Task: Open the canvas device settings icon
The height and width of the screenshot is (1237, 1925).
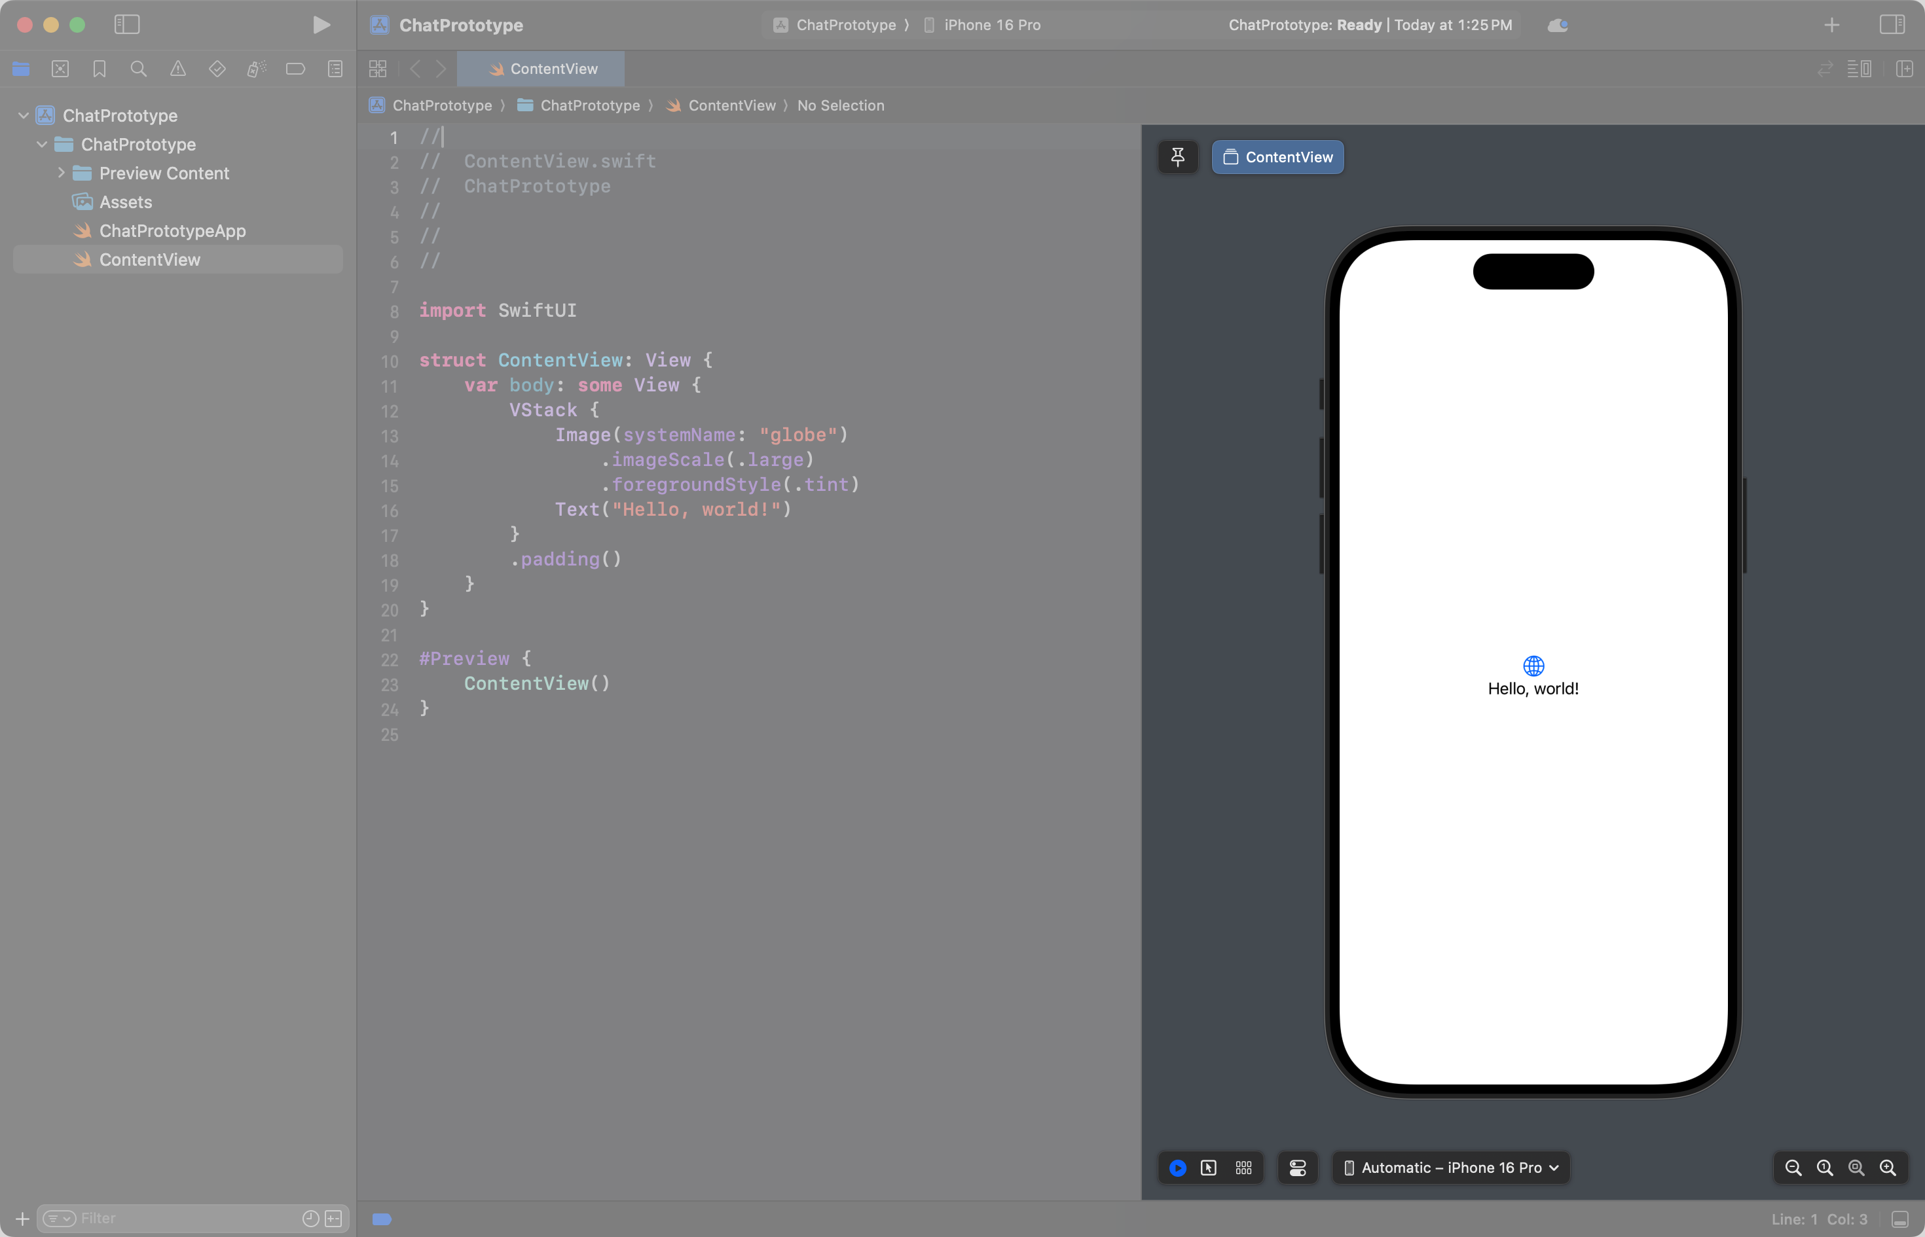Action: (x=1298, y=1168)
